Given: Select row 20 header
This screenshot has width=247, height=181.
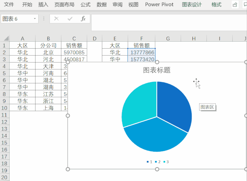Looking at the screenshot, I should 4,178.
